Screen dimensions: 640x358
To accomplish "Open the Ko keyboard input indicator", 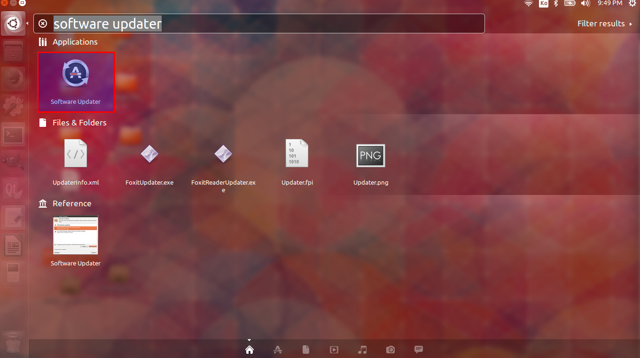I will tap(543, 4).
